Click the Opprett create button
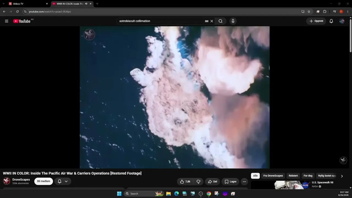The height and width of the screenshot is (198, 352). (x=316, y=21)
